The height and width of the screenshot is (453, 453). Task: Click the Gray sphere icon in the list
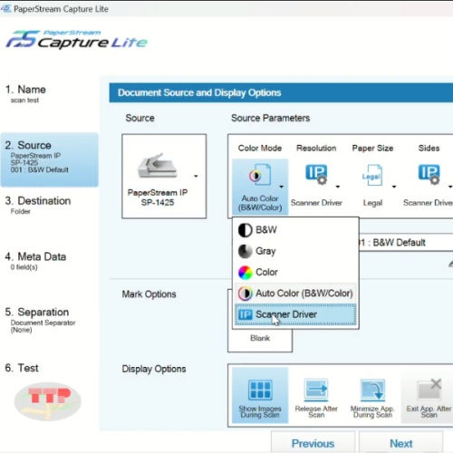coord(245,251)
